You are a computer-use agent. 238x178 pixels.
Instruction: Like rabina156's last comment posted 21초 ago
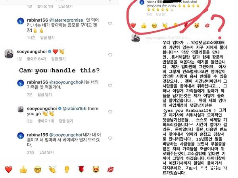click(110, 138)
